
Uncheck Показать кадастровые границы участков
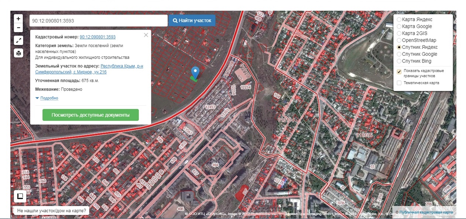coord(399,72)
